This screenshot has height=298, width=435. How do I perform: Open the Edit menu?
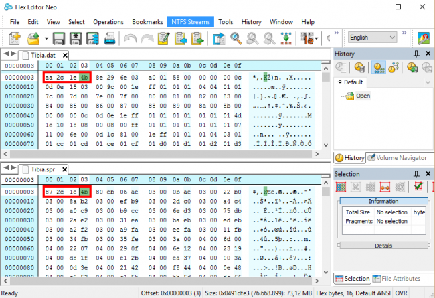33,22
